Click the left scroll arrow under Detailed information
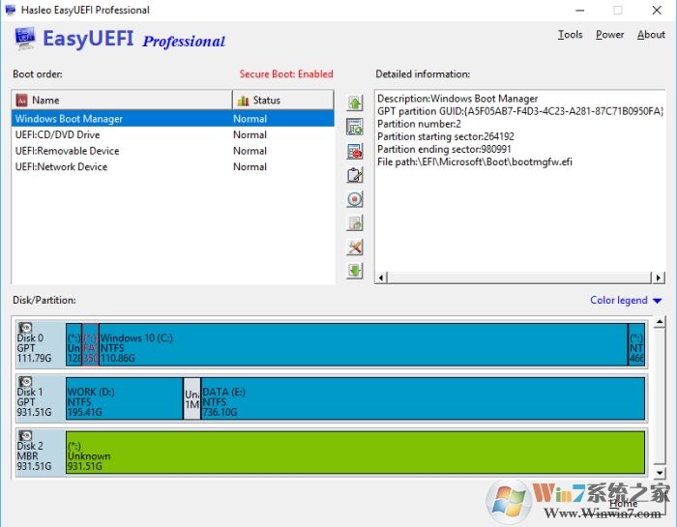This screenshot has height=527, width=677. 381,278
